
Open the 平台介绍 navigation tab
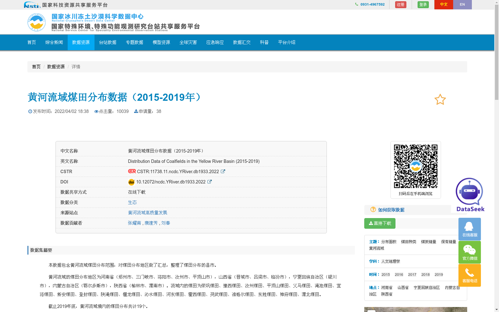[287, 42]
